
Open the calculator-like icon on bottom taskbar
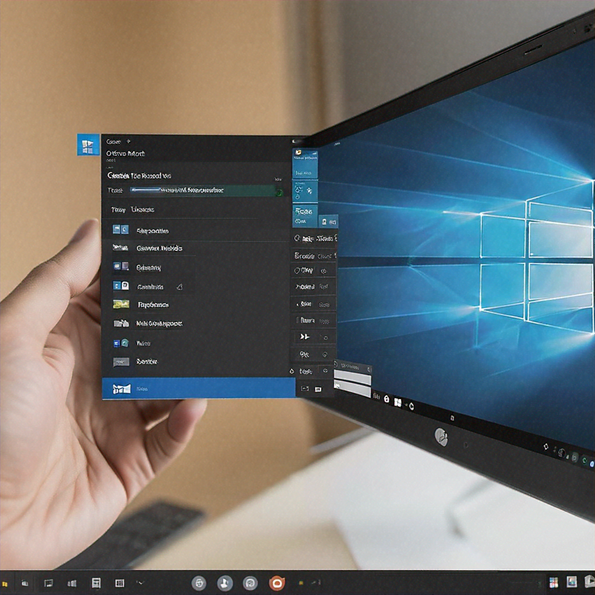point(96,583)
